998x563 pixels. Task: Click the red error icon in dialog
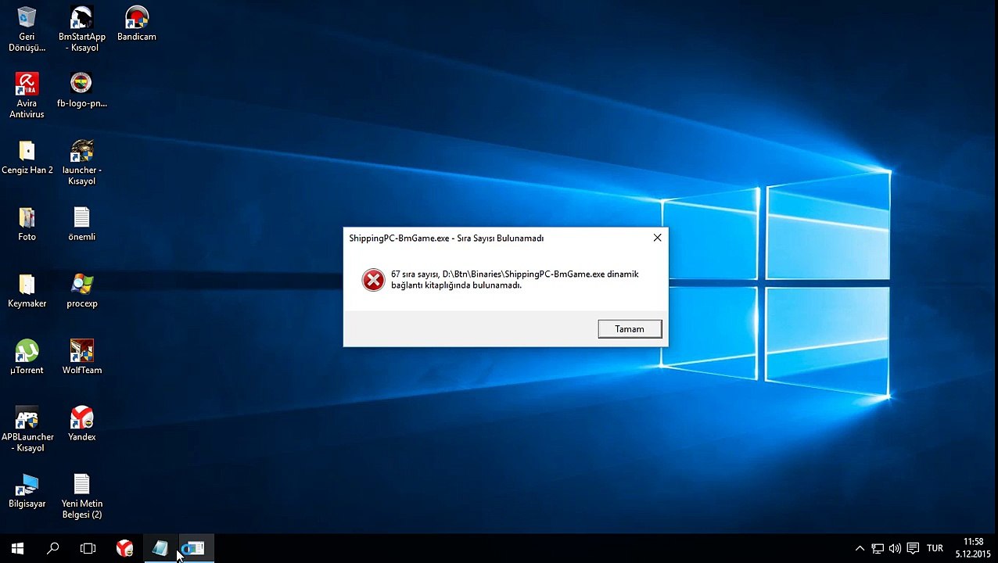[373, 280]
